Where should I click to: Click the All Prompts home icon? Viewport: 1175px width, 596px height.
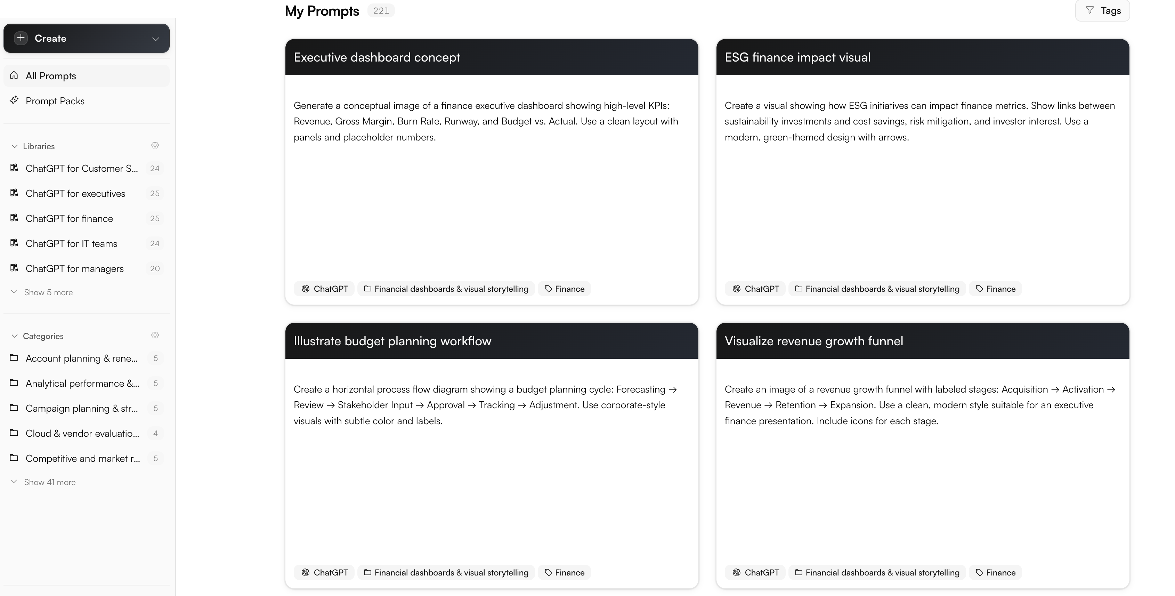click(x=14, y=75)
